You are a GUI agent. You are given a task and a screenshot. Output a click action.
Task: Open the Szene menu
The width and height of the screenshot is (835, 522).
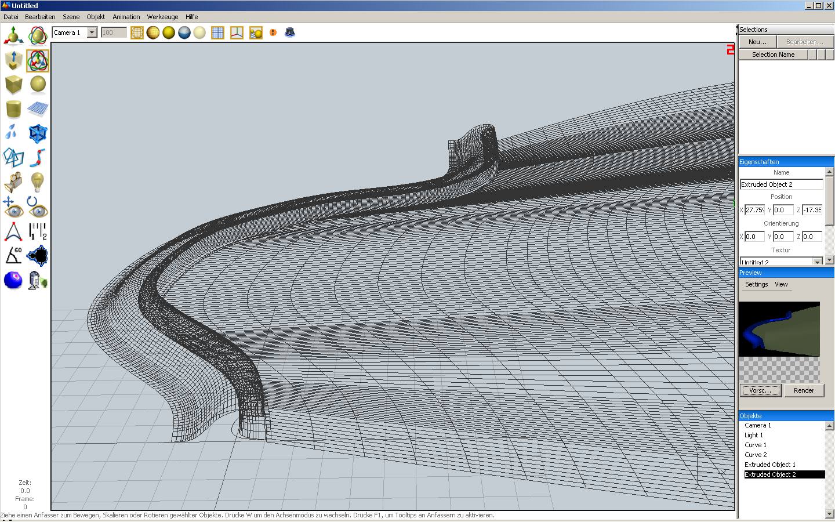71,17
